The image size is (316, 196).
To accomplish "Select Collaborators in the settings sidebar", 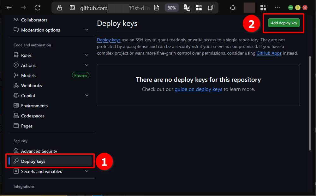I will click(34, 20).
